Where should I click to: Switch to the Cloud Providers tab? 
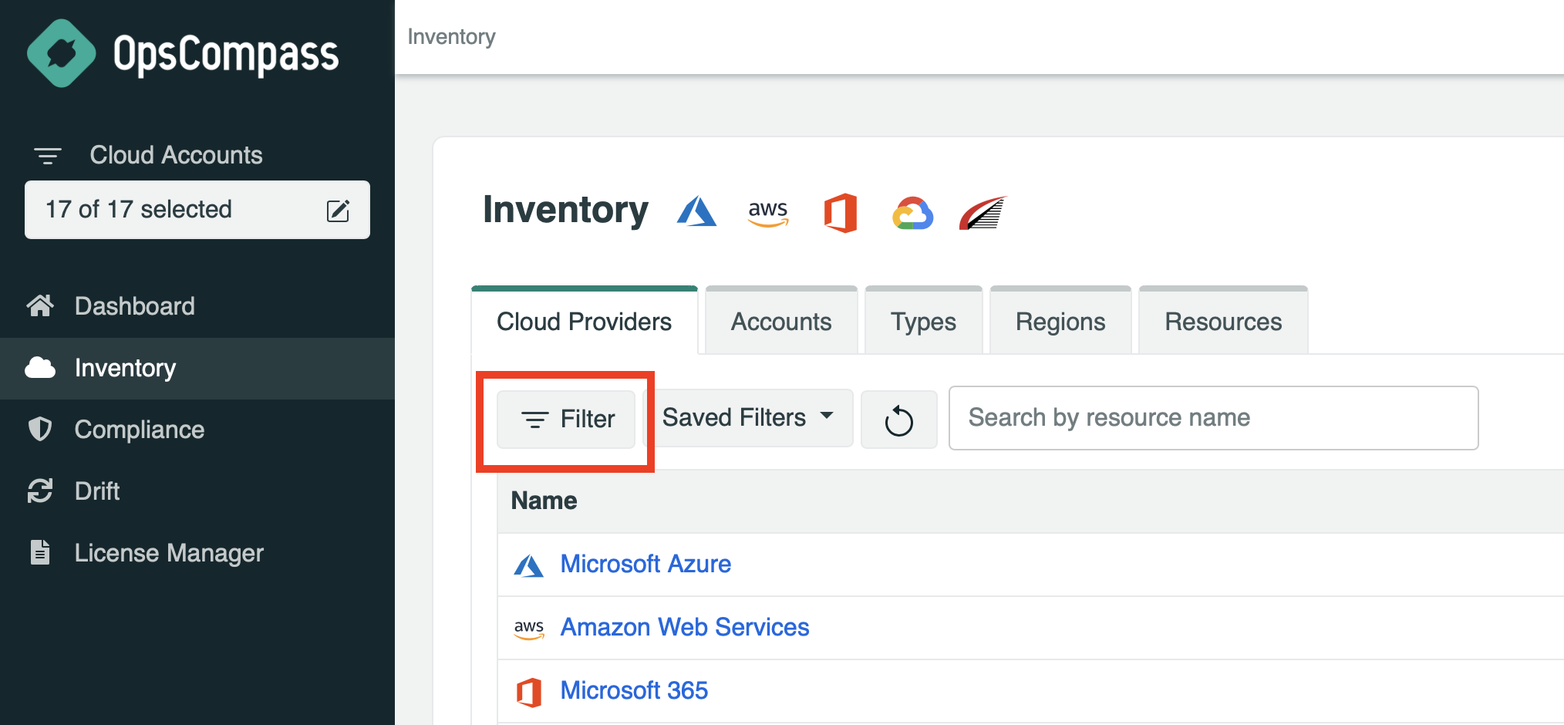(x=585, y=322)
